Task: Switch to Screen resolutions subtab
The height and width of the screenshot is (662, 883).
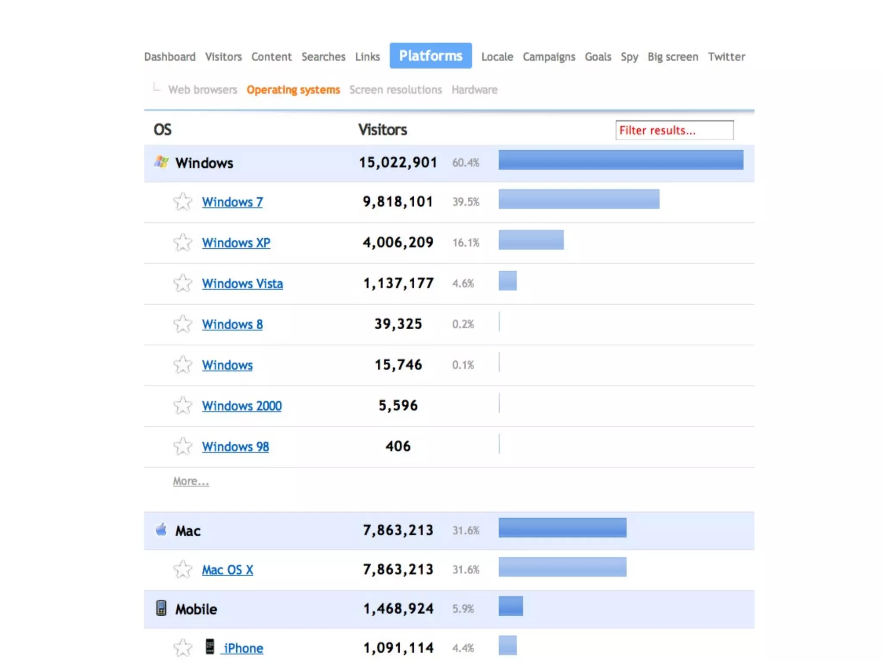Action: coord(395,90)
